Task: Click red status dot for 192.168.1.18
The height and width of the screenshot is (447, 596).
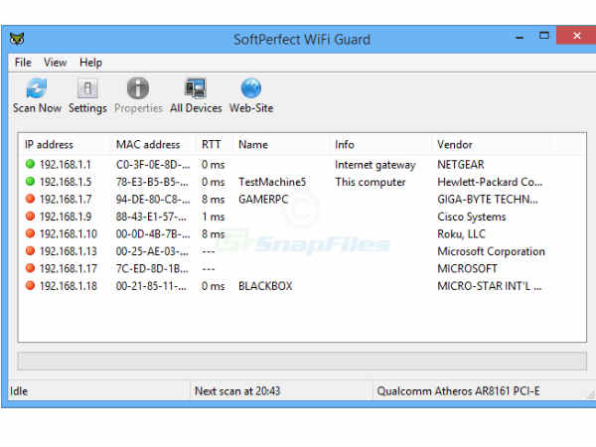Action: coord(30,285)
